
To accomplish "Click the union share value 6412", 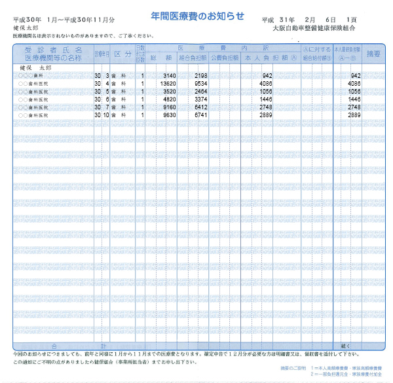I will [x=201, y=107].
